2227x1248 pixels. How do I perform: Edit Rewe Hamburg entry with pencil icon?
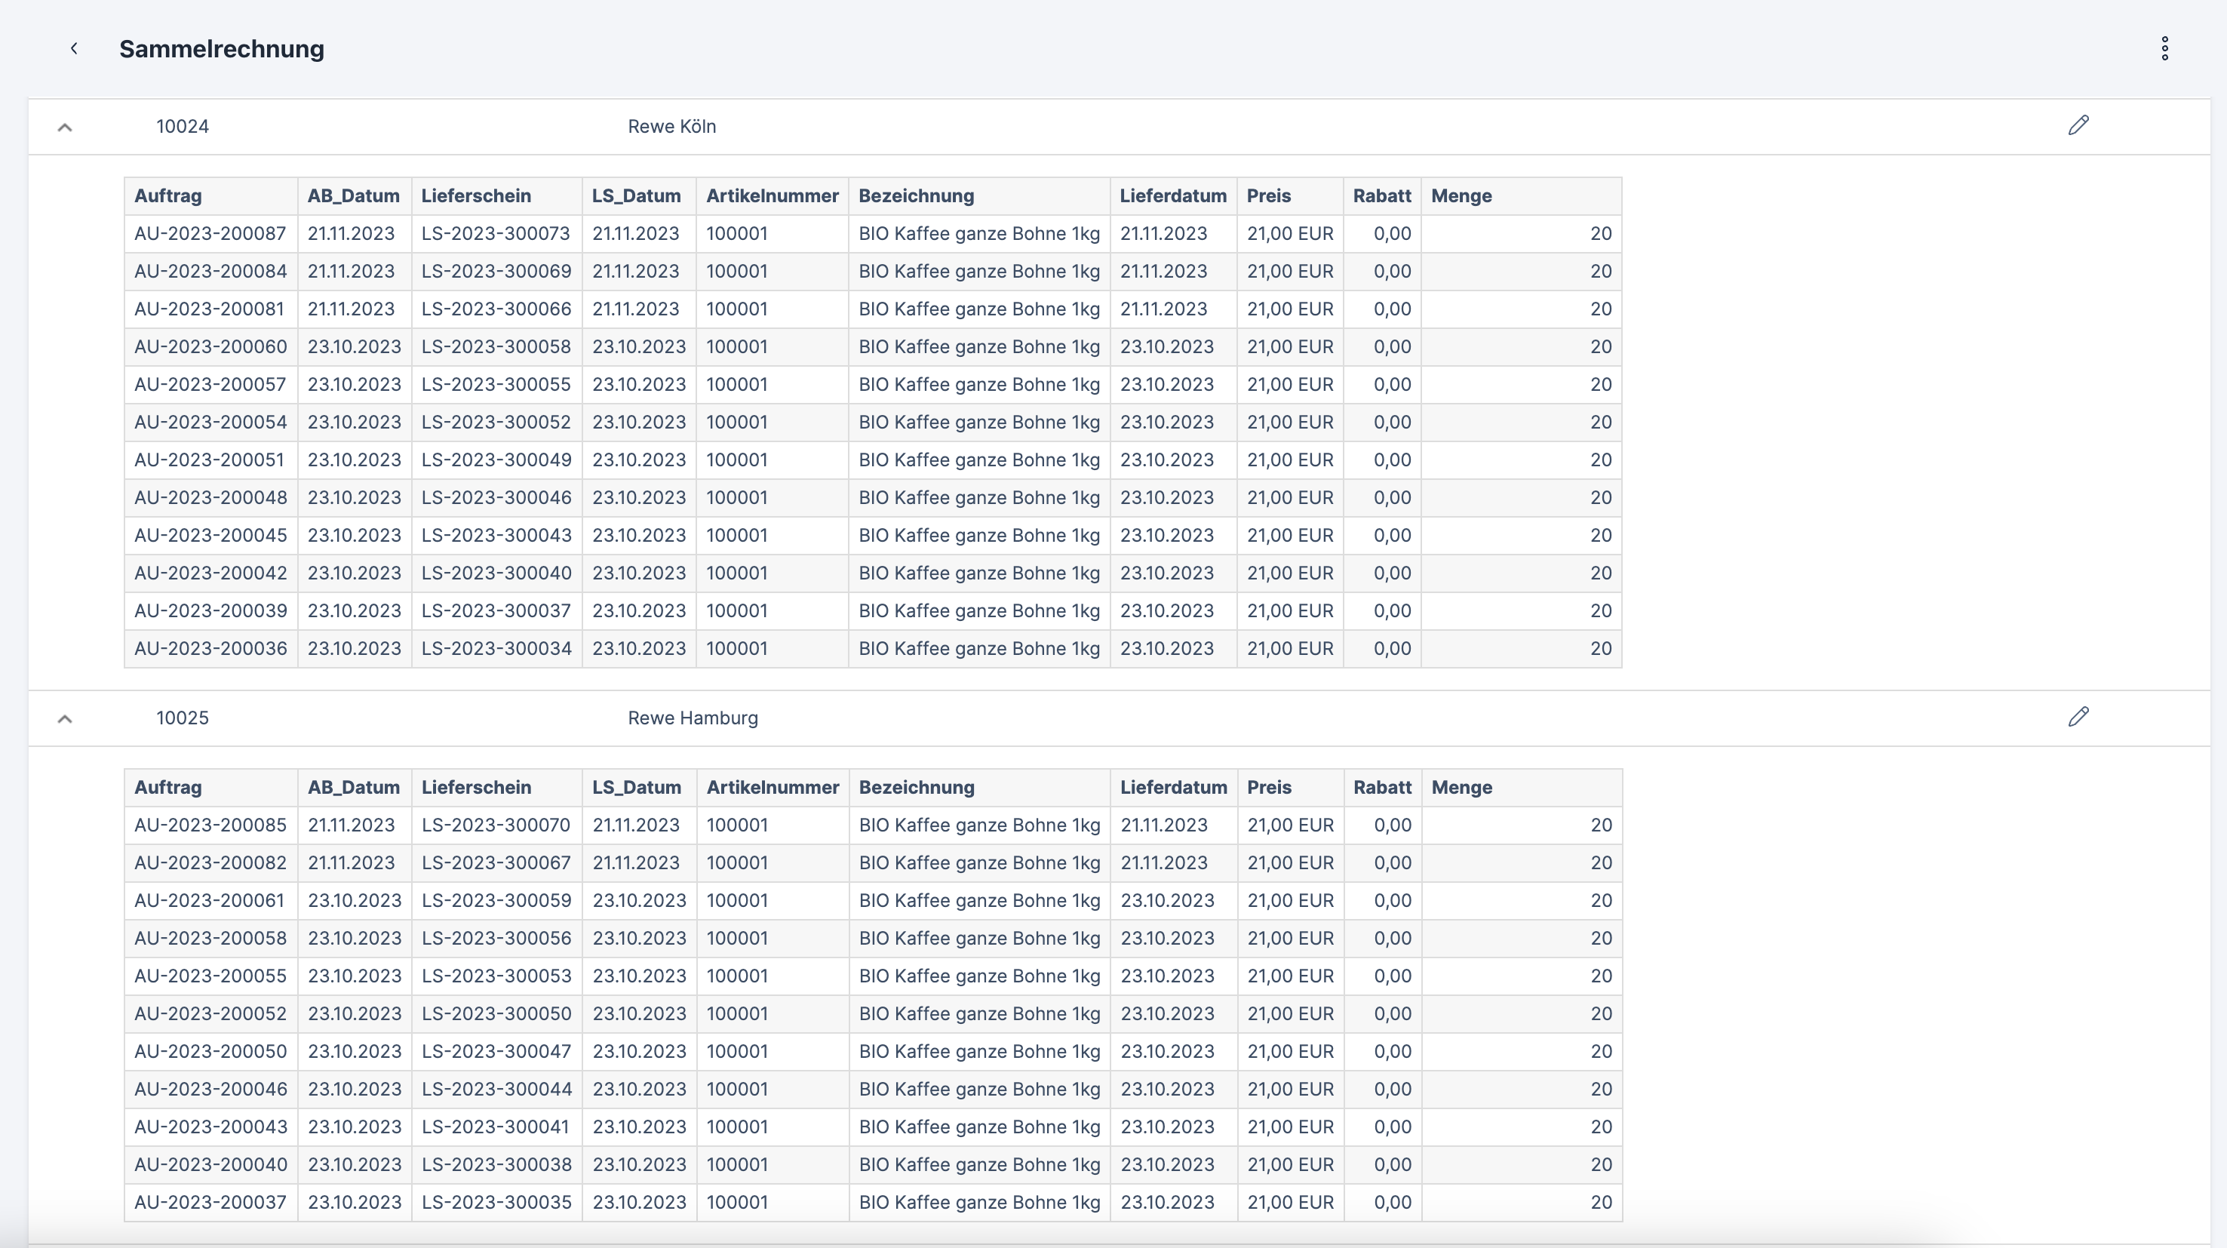click(2078, 718)
